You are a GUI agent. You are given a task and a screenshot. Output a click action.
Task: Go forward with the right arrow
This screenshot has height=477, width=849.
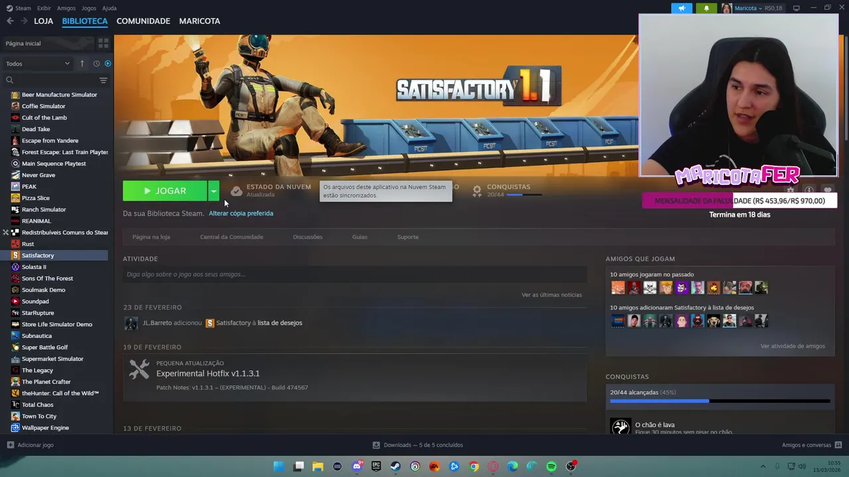click(x=24, y=21)
